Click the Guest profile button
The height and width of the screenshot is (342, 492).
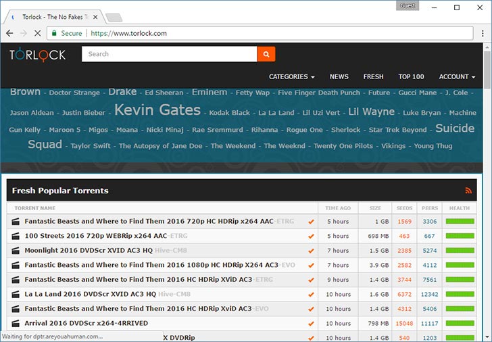408,5
